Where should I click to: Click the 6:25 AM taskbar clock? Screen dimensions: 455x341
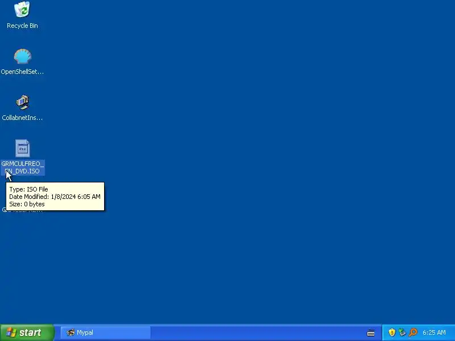click(434, 332)
